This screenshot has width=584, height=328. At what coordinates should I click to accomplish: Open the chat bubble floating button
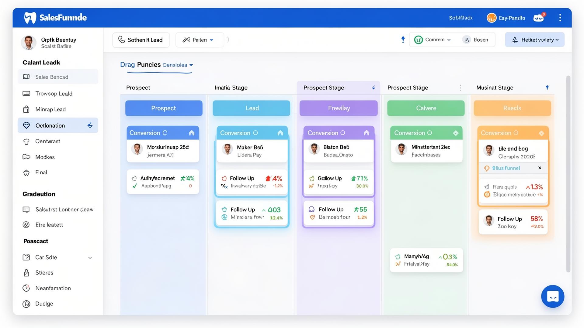[553, 296]
